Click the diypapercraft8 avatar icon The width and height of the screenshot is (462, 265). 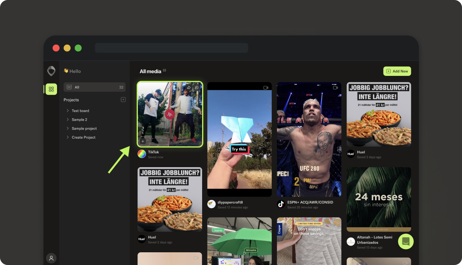click(x=211, y=204)
